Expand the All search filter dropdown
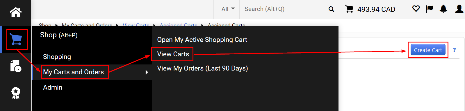 click(x=228, y=9)
